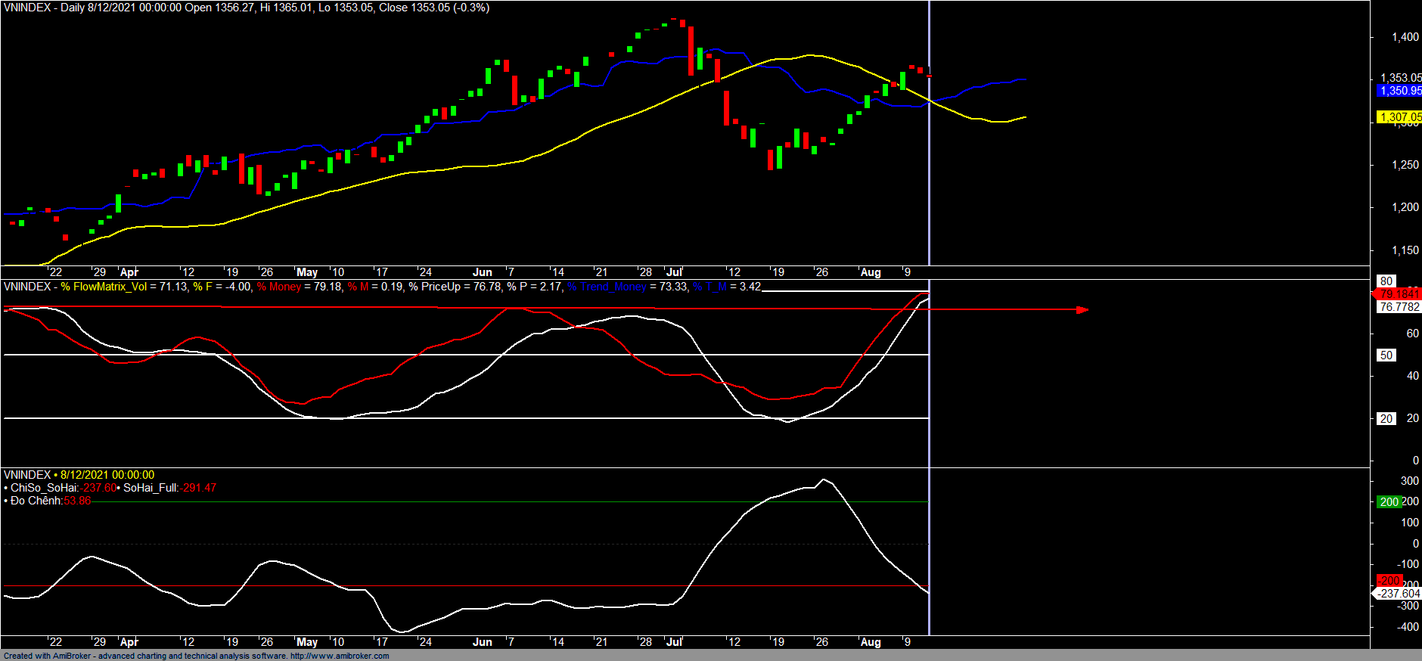Click the % Money indicator label

click(x=278, y=287)
